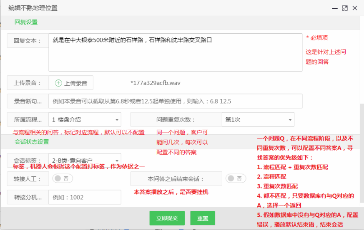Open the 会话标签 dropdown showing 2-B类-意向客户

(x=85, y=160)
